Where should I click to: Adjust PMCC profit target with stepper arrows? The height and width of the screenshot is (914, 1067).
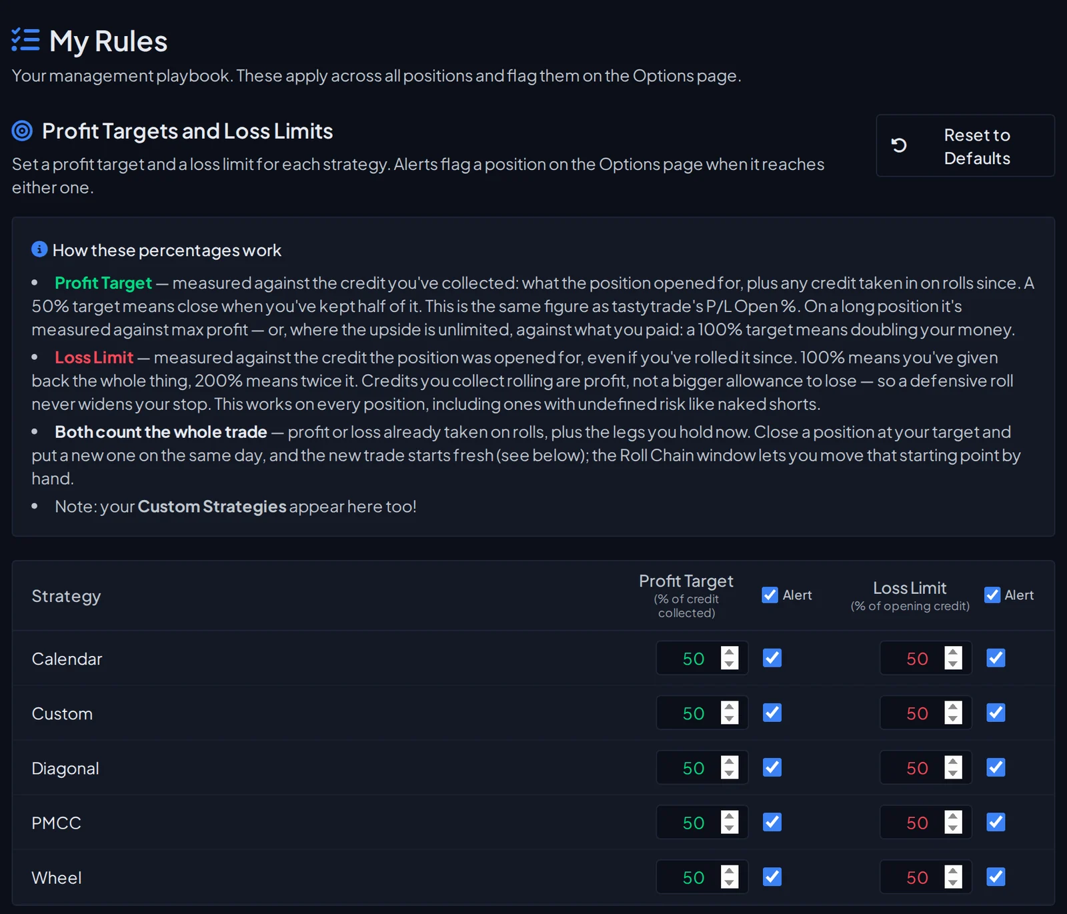[x=730, y=822]
